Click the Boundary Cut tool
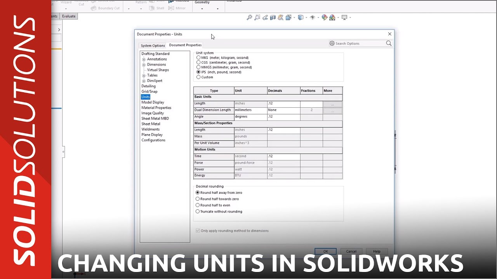This screenshot has height=279, width=497. click(106, 8)
